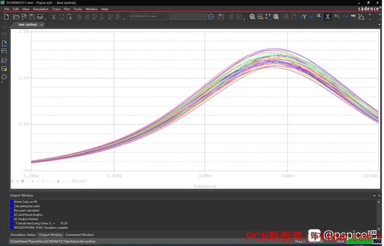Select the Zoom Area tool
Image resolution: width=384 pixels, height=246 pixels.
tap(268, 17)
